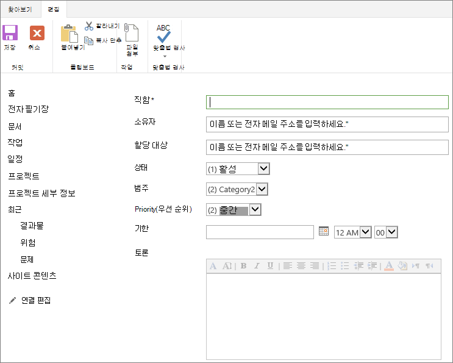Insert bulleted list in discussion editor
453x363 pixels.
(345, 266)
